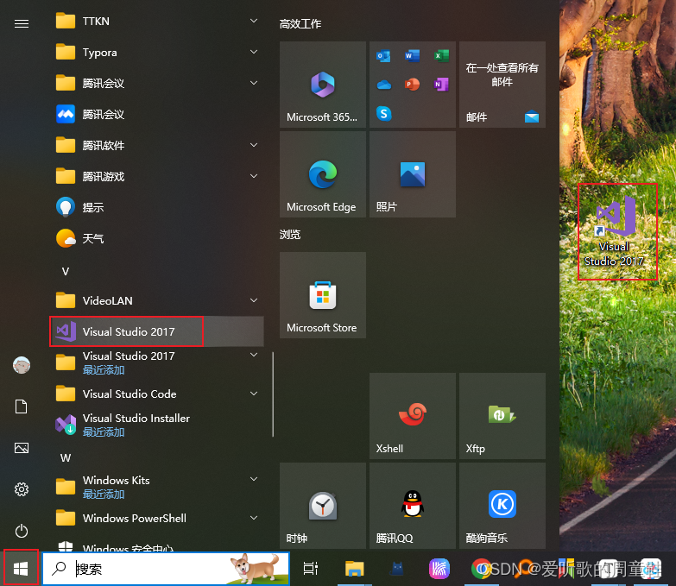Open the 邮件 mail tile

click(502, 85)
